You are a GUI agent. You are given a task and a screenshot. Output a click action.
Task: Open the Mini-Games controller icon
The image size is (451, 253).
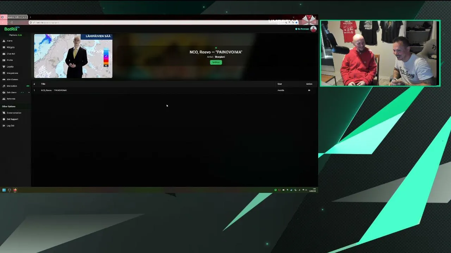pyautogui.click(x=4, y=79)
